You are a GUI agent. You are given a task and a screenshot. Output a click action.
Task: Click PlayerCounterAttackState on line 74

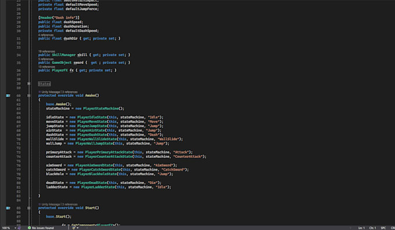pyautogui.click(x=109, y=157)
